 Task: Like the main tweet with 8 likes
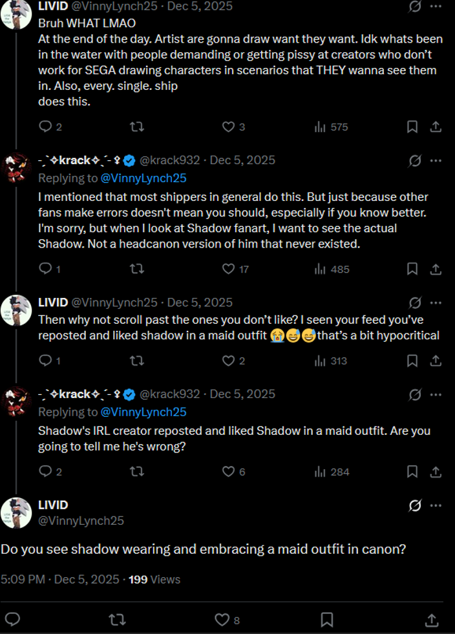228,620
